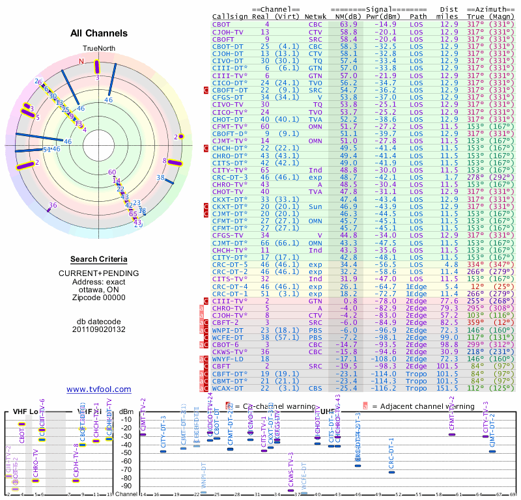Click the Callsign column header
This screenshot has height=500, width=521.
click(230, 17)
